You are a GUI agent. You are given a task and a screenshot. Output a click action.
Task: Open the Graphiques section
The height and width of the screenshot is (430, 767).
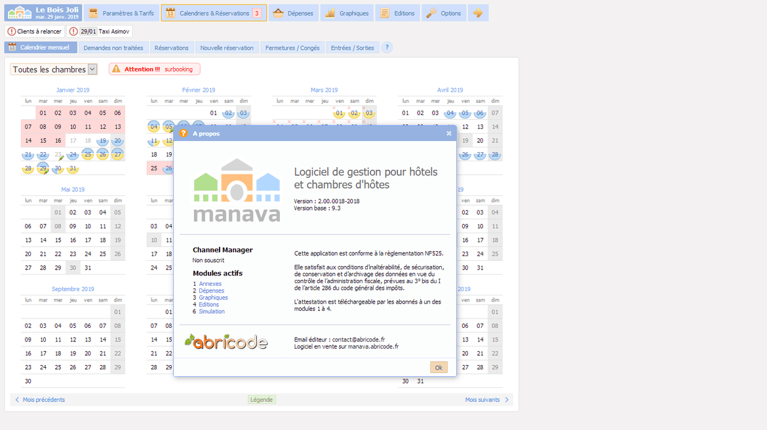pyautogui.click(x=347, y=13)
